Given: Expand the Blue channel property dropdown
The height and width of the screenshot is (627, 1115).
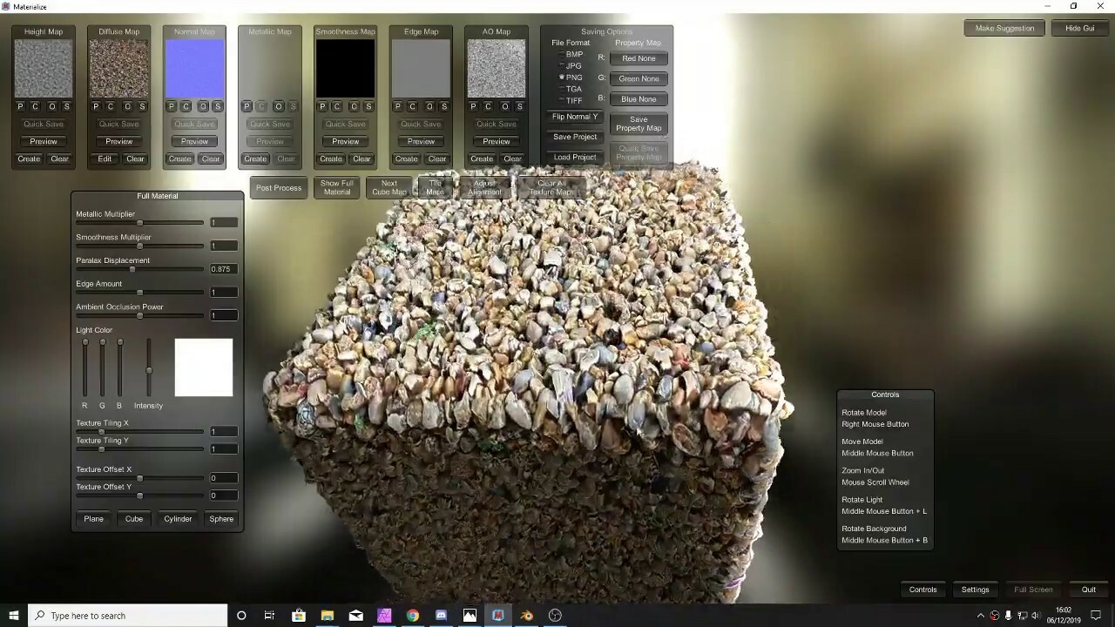Looking at the screenshot, I should pyautogui.click(x=639, y=99).
